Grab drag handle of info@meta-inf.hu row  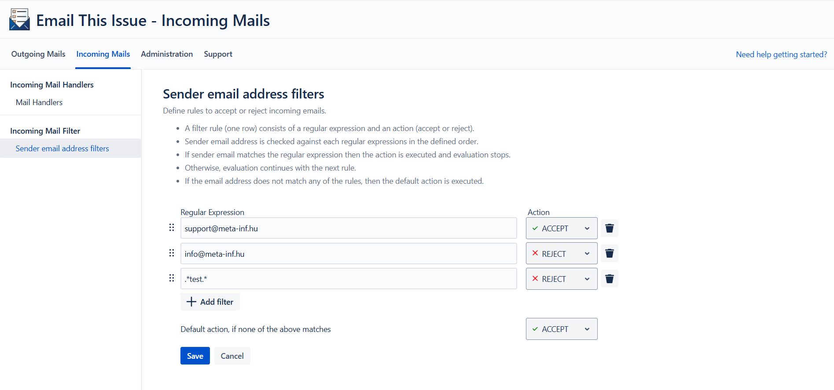172,253
